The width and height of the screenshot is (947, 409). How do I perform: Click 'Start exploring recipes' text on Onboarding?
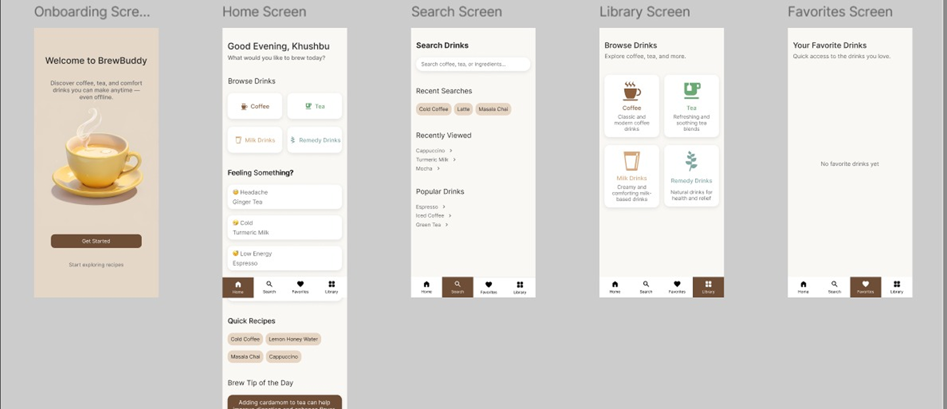pos(96,265)
